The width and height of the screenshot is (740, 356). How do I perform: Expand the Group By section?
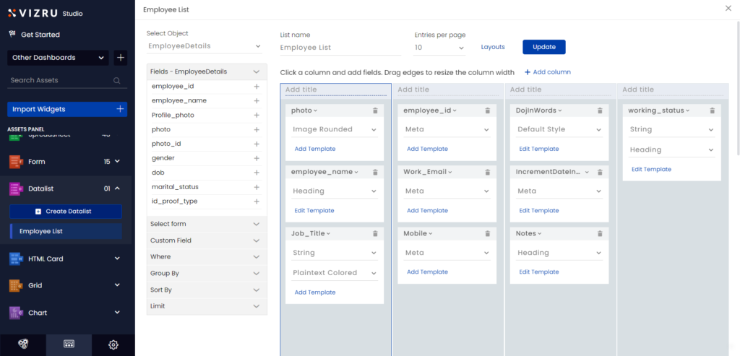(207, 274)
